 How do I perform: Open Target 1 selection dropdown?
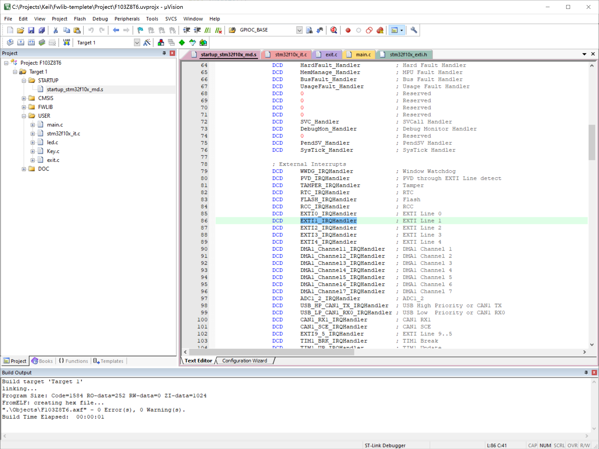[137, 43]
